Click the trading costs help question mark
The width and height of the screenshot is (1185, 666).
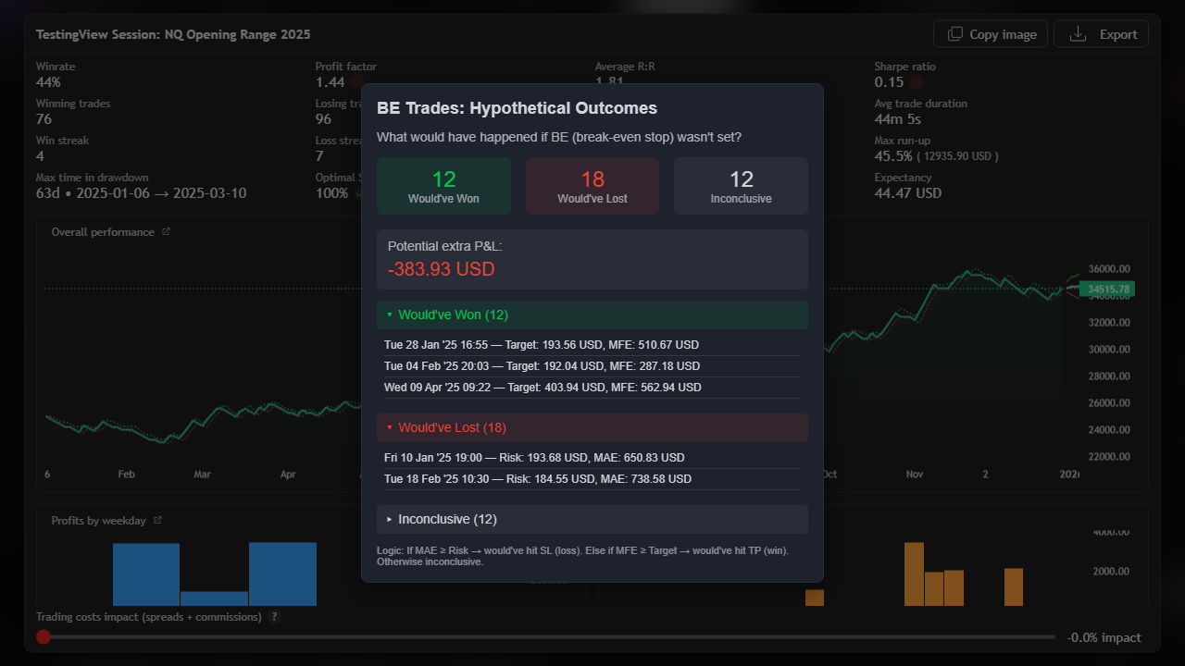pos(275,617)
